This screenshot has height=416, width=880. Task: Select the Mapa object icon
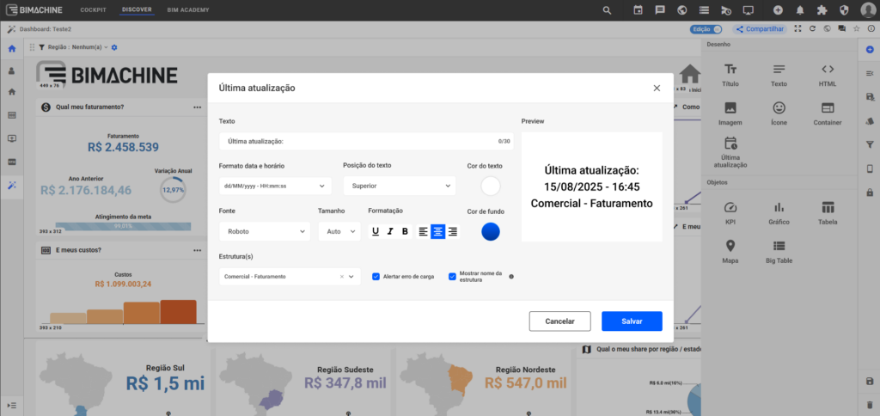pyautogui.click(x=730, y=250)
